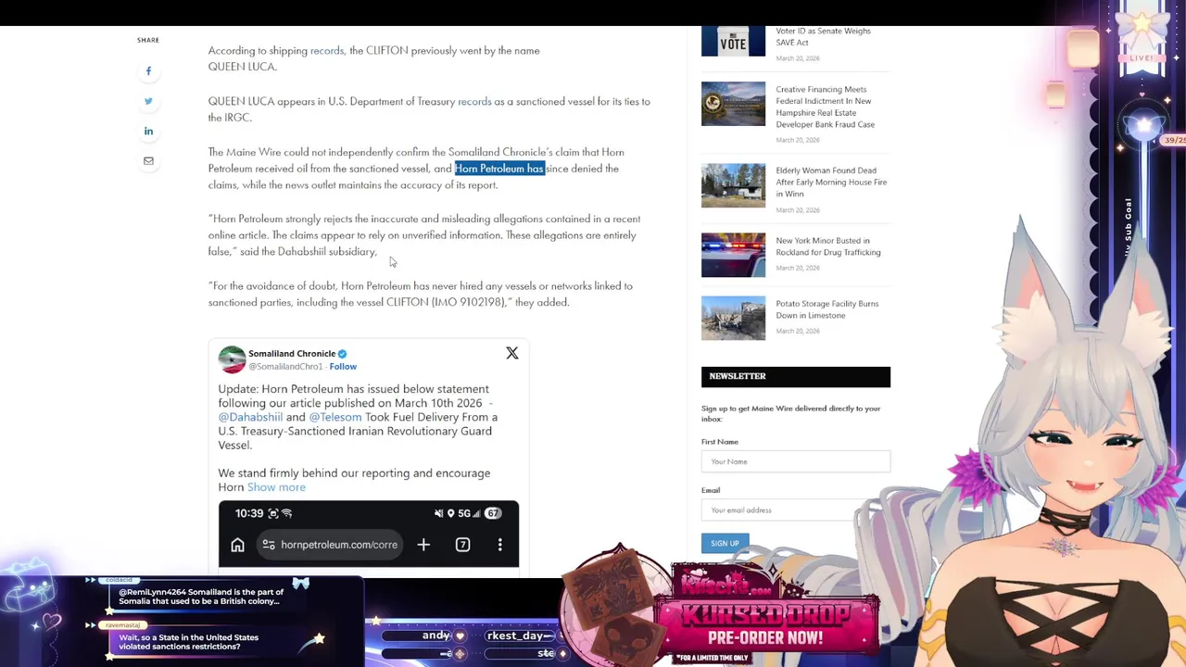Focus the email address input field
This screenshot has height=667, width=1186.
click(x=796, y=510)
